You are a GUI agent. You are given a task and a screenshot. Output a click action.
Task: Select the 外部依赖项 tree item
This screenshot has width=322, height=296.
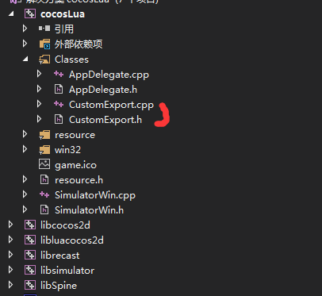click(x=79, y=44)
